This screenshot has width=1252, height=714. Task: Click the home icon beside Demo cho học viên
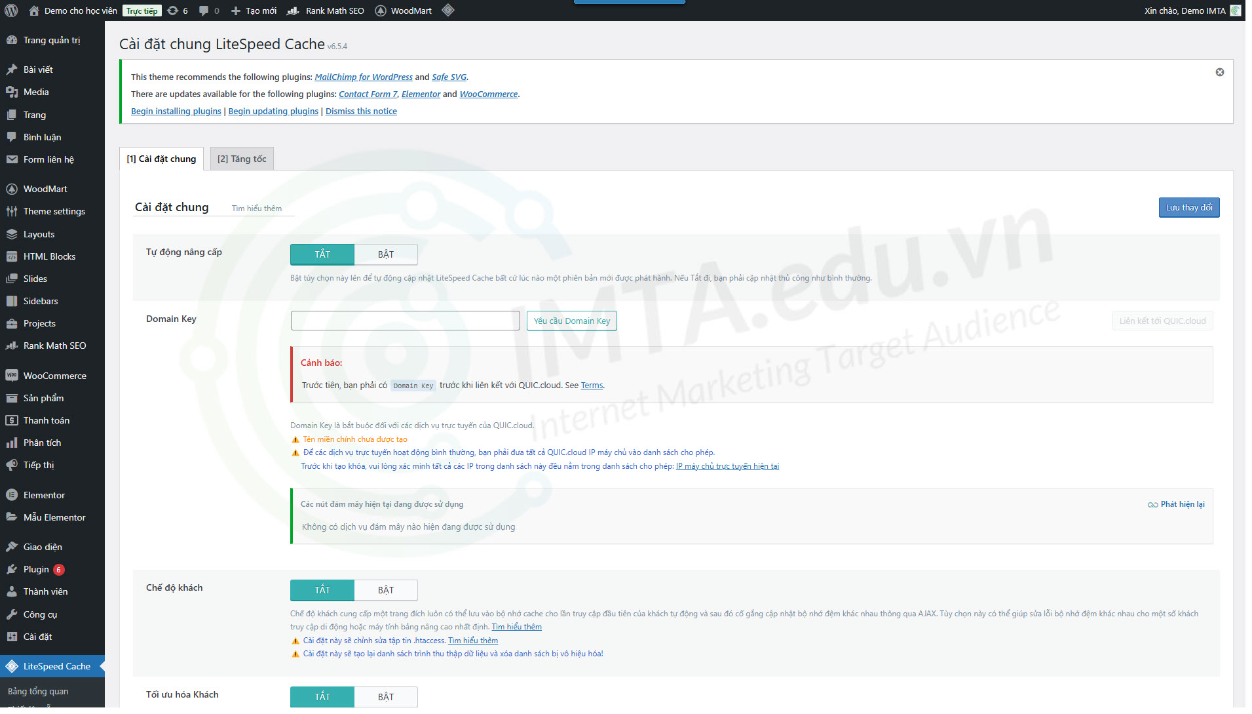tap(34, 10)
